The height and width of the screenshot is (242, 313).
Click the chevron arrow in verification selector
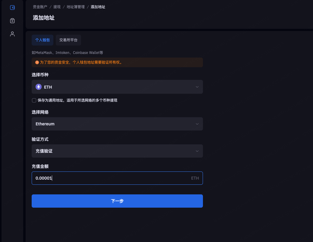tap(197, 151)
